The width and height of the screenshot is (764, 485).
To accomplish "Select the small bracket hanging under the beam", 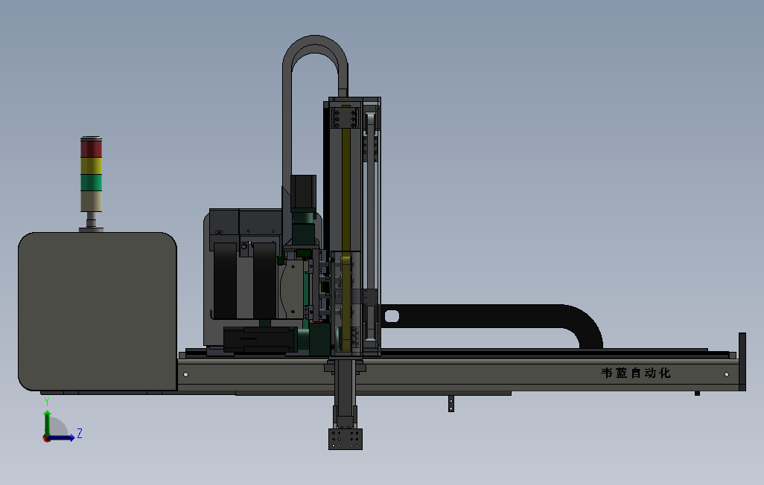I will (x=451, y=404).
